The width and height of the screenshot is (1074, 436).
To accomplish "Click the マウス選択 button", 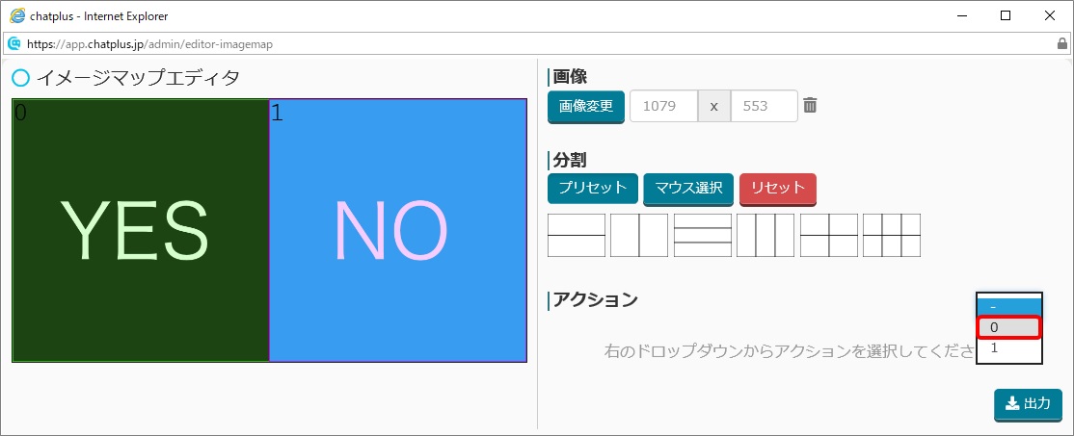I will 688,189.
